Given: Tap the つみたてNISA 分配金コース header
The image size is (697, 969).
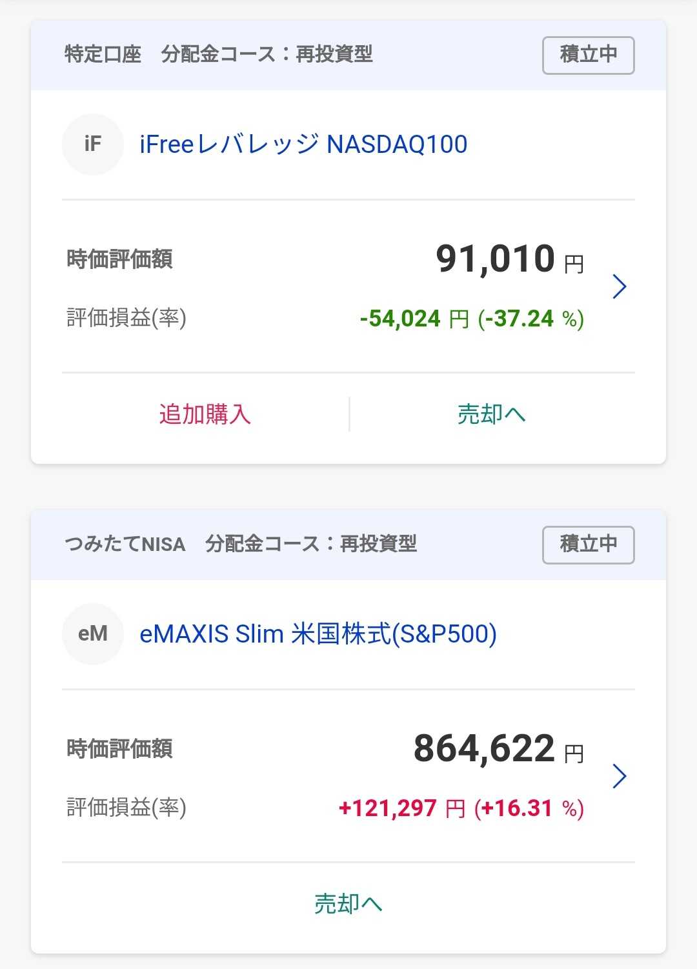Looking at the screenshot, I should point(241,544).
